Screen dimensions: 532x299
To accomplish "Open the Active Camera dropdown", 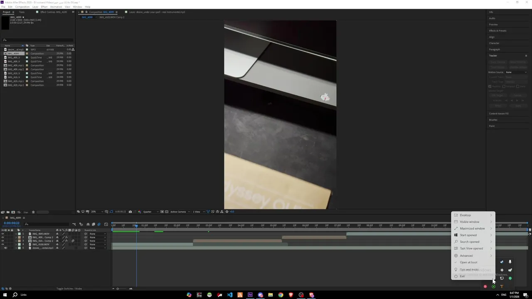I will click(180, 212).
